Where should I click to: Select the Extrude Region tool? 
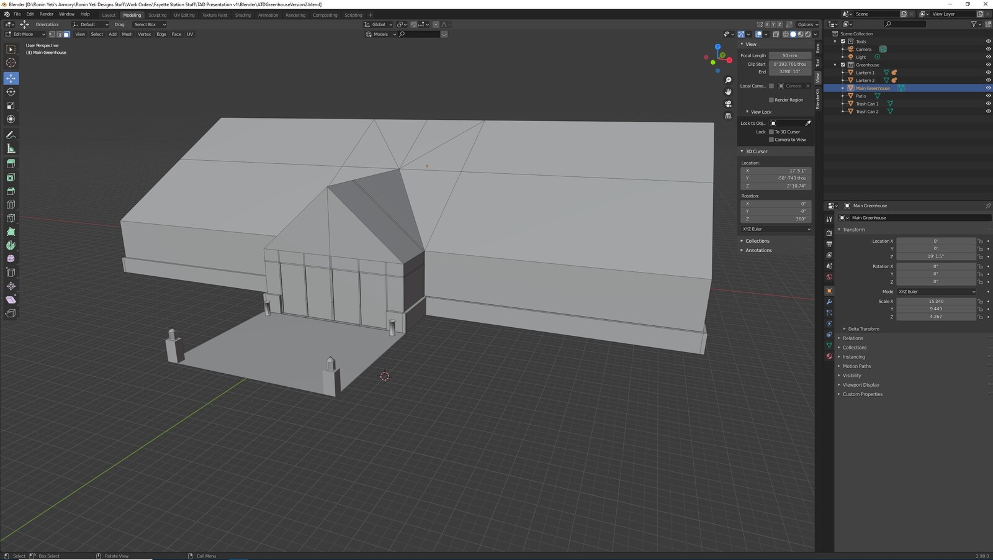[11, 164]
